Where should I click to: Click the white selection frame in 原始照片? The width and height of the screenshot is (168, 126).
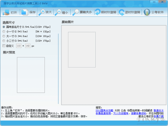pos(82,50)
